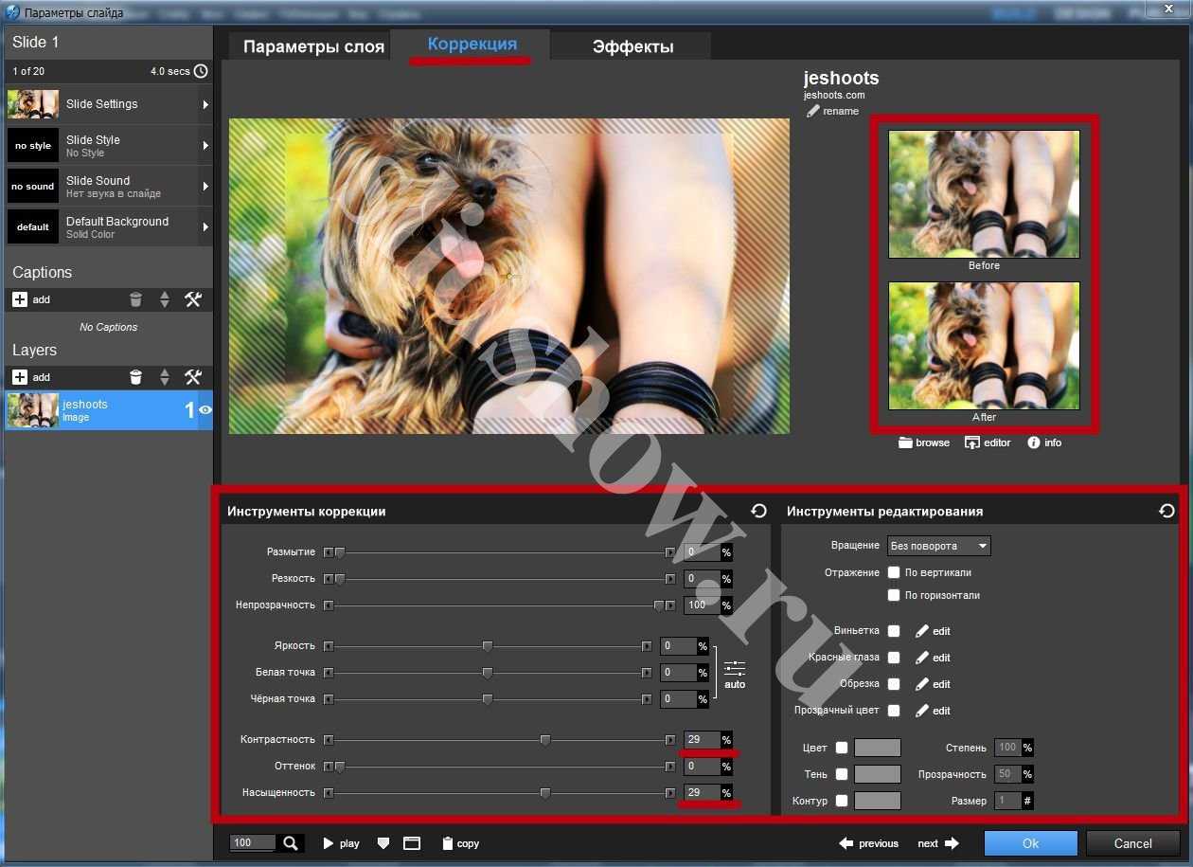Click the Контрастность slider handle
Screen dimensions: 1193x867
tap(545, 740)
